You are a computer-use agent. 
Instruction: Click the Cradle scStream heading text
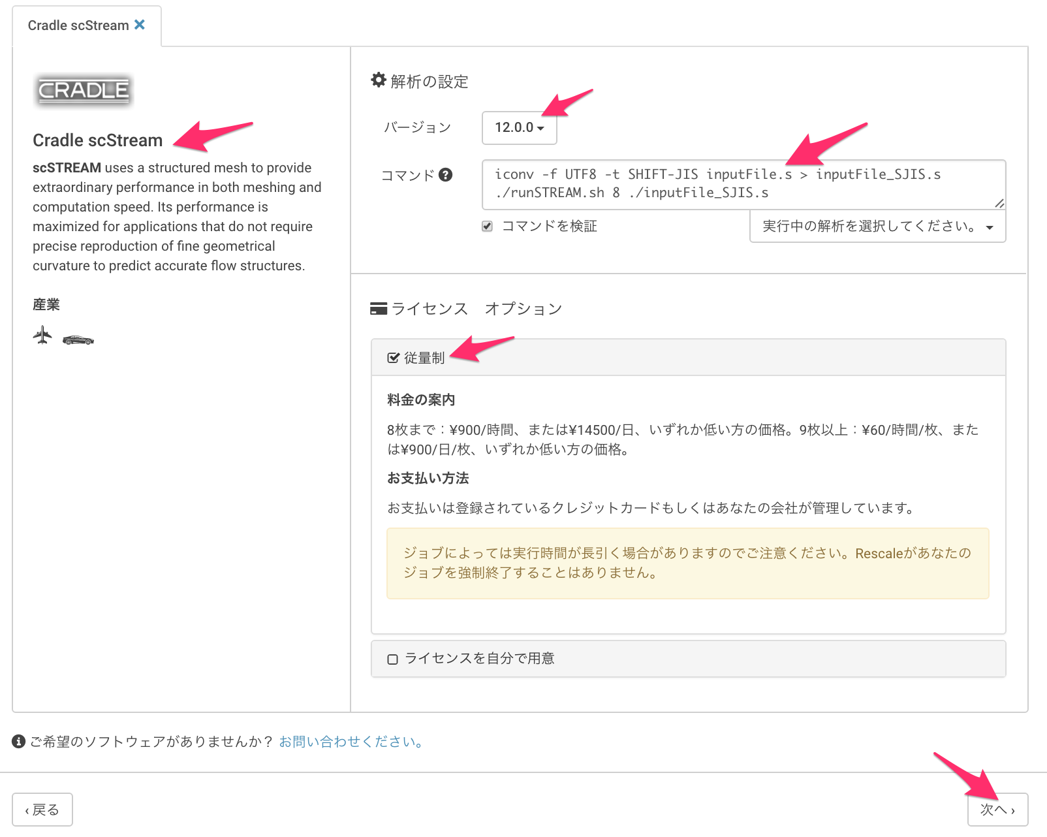(x=98, y=140)
